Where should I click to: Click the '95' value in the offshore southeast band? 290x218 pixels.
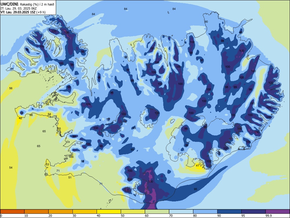click(x=195, y=189)
